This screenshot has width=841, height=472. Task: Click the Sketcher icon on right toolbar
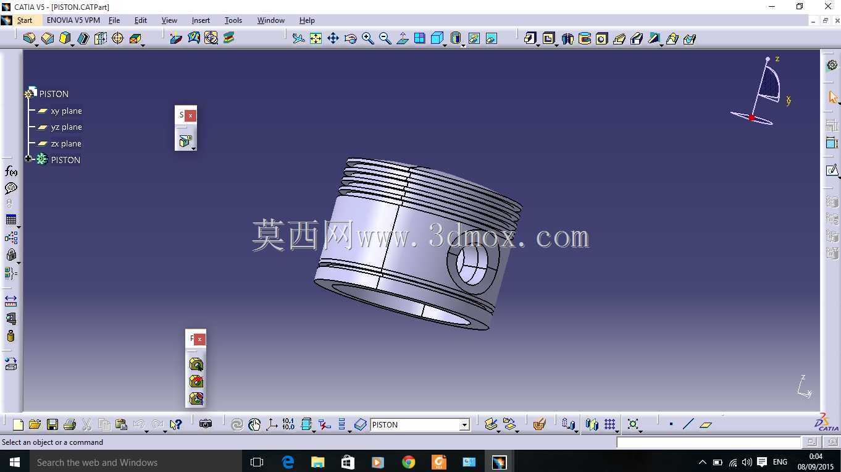tap(832, 170)
